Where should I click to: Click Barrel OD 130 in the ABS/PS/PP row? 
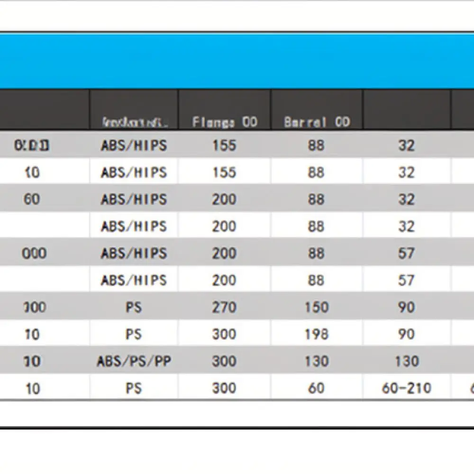[x=317, y=361]
